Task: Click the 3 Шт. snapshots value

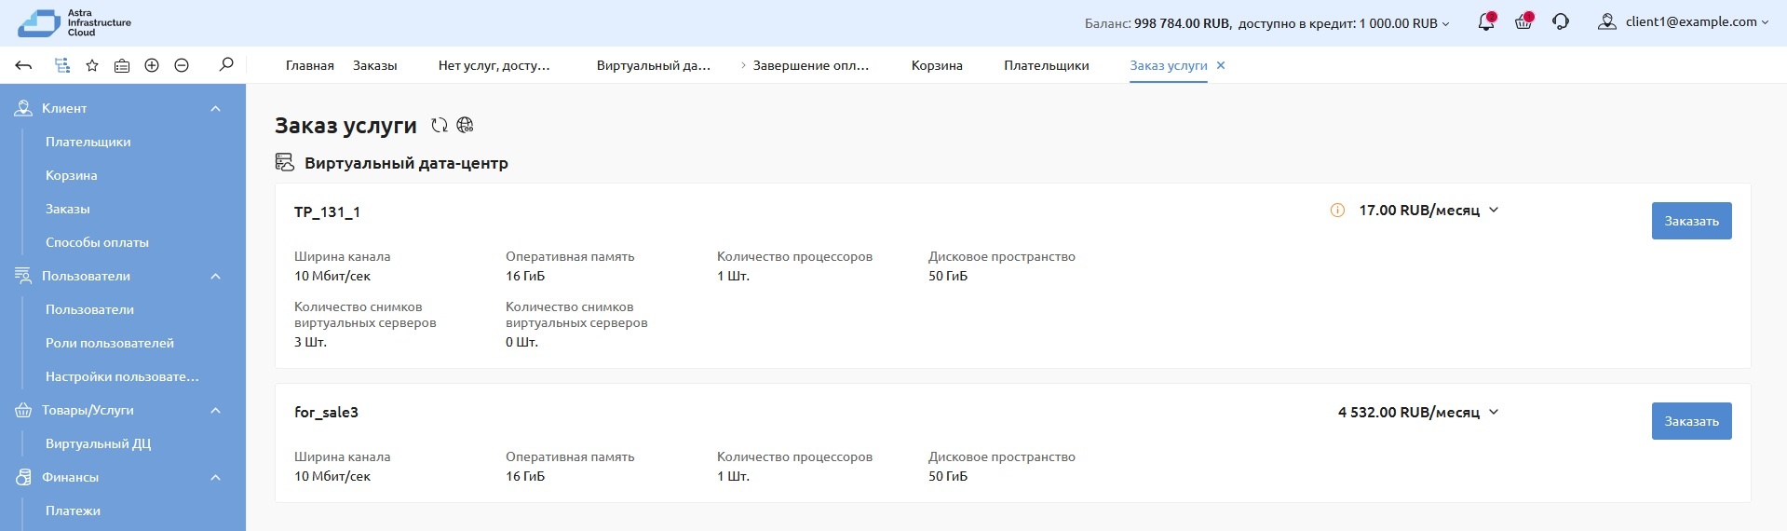Action: point(311,342)
